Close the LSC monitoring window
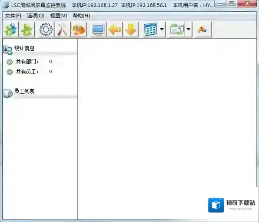Screen dimensions: 259x222 pyautogui.click(x=247, y=3)
